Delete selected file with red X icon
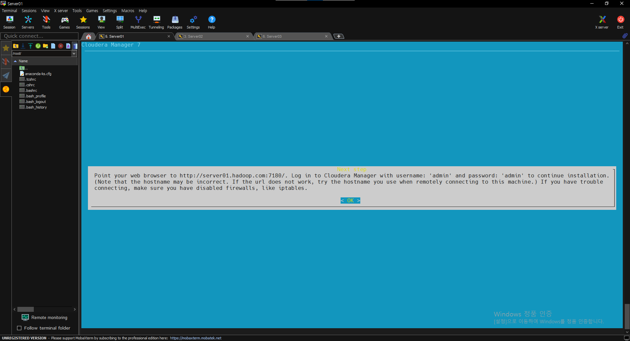 (x=61, y=46)
